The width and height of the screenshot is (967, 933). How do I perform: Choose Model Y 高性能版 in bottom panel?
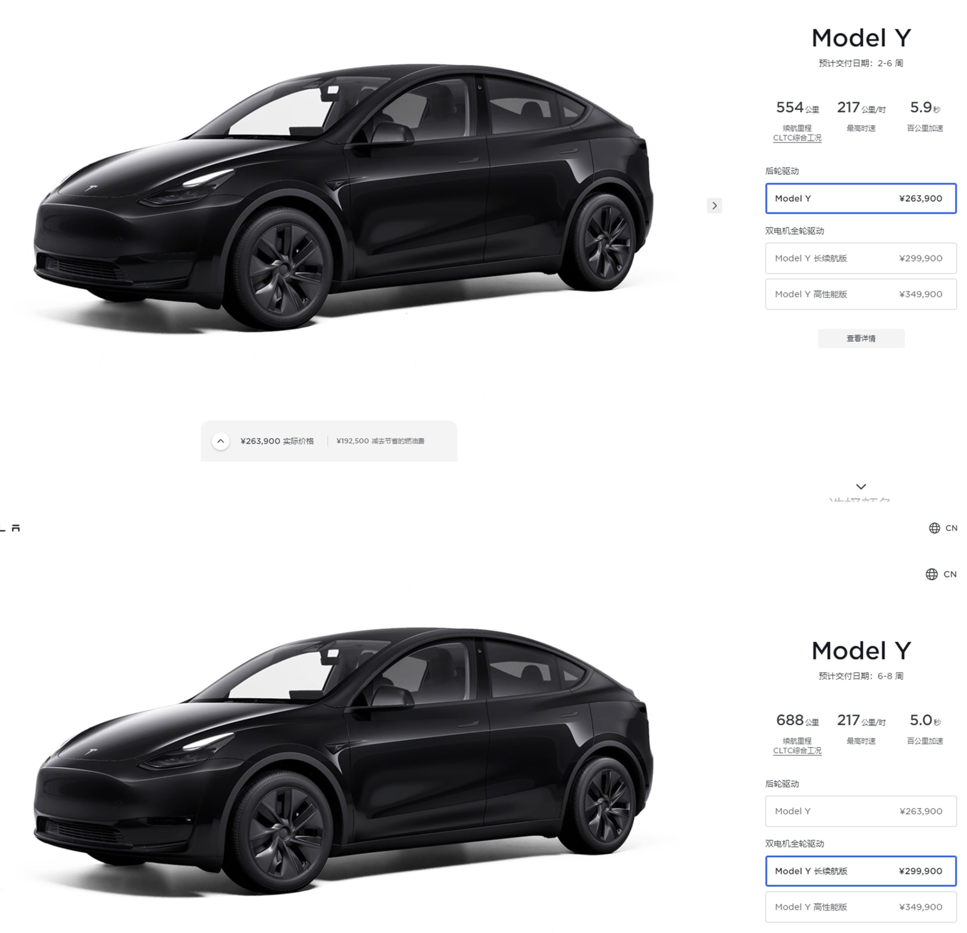(x=861, y=907)
